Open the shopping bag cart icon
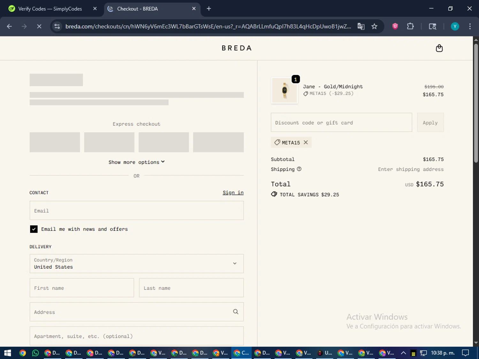The height and width of the screenshot is (359, 479). coord(439,48)
